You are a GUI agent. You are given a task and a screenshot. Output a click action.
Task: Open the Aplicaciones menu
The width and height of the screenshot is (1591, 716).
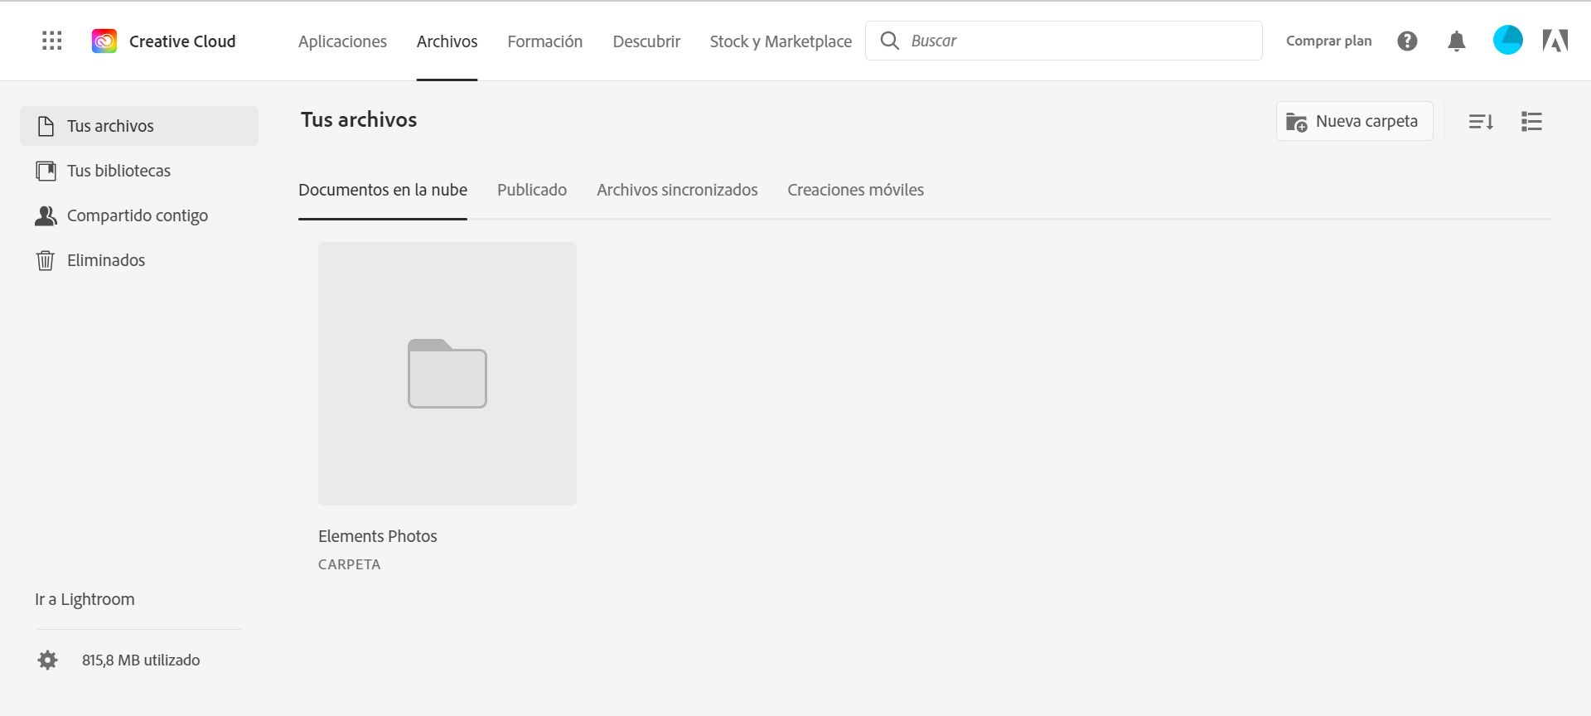(342, 41)
